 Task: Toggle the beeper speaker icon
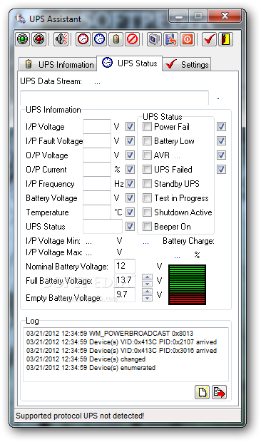pos(61,39)
